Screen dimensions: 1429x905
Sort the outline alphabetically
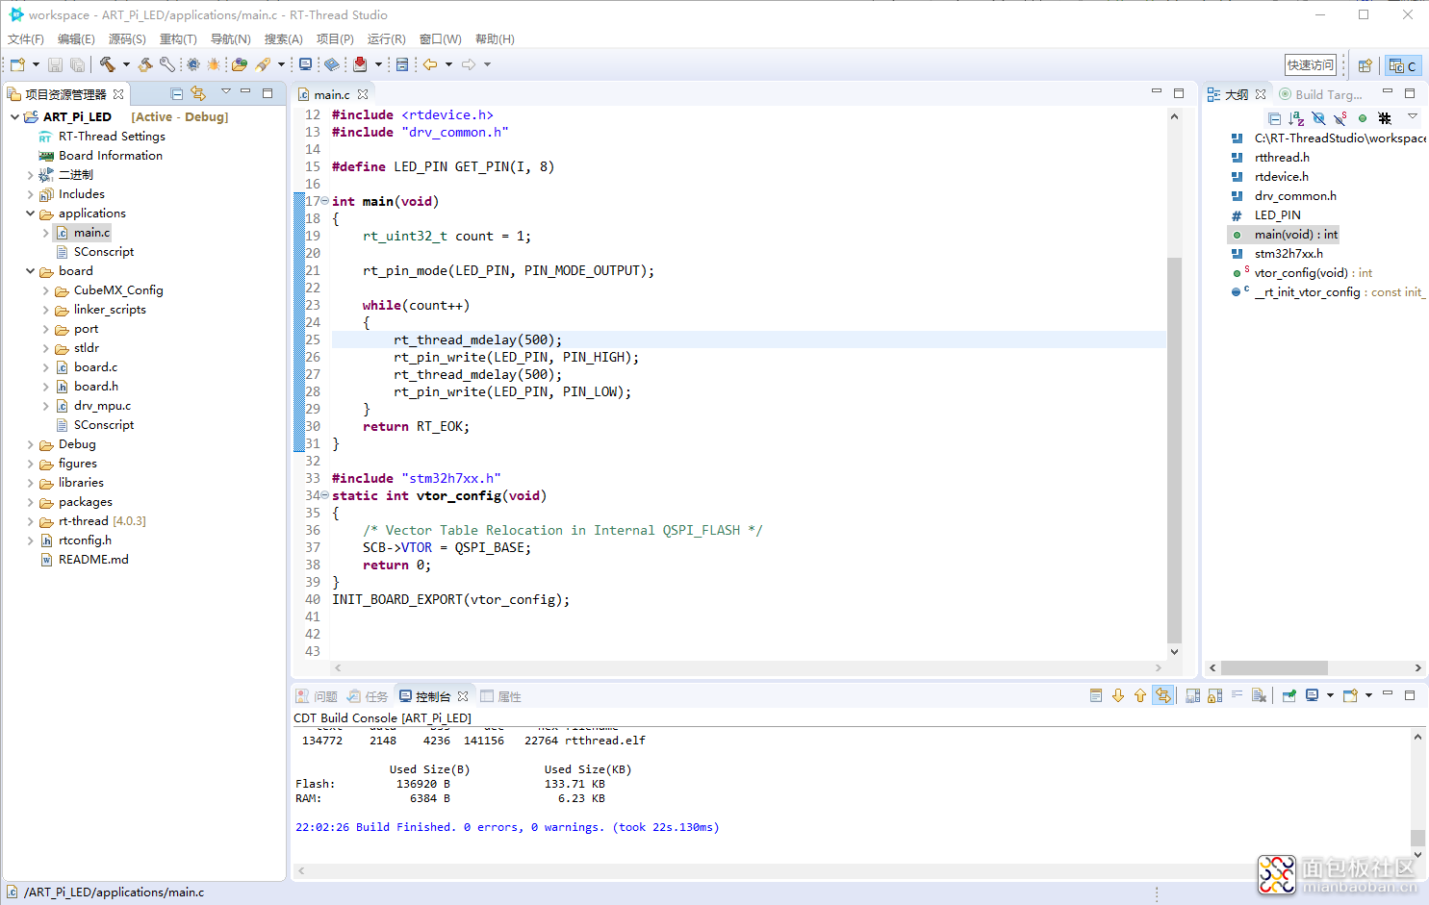[1296, 118]
